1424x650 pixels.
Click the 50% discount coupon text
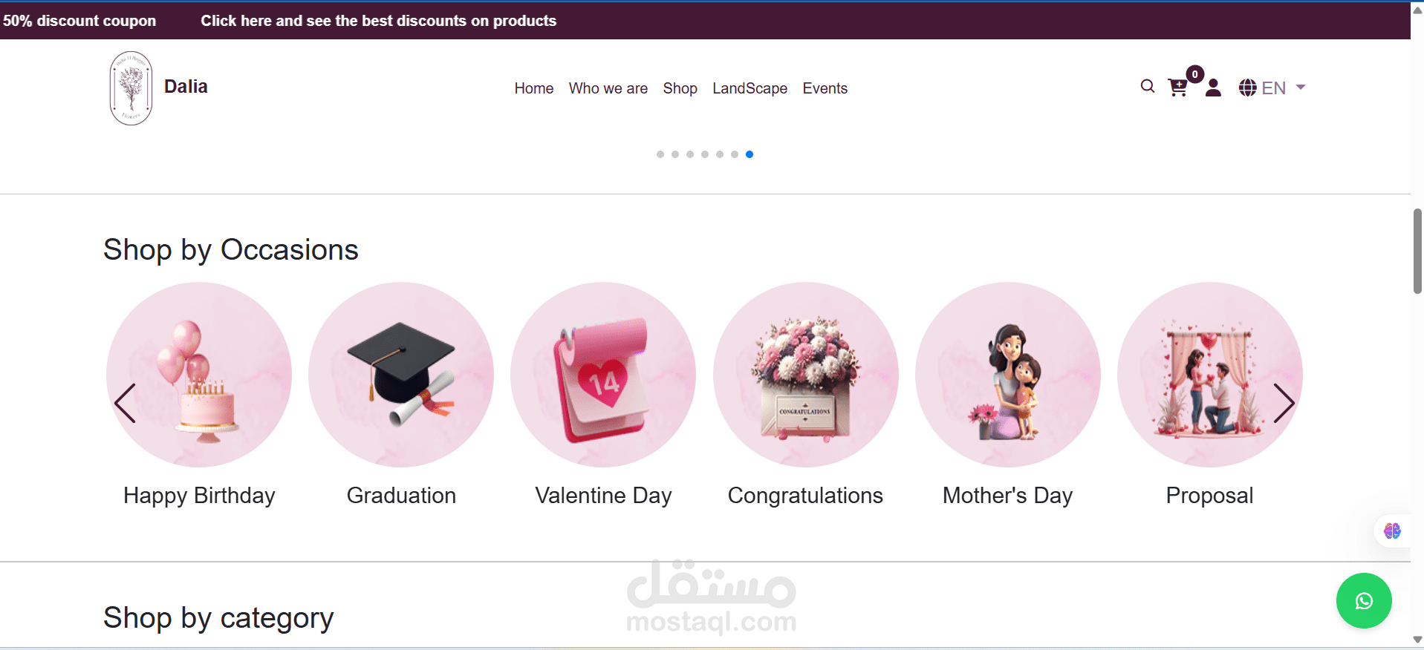point(79,21)
